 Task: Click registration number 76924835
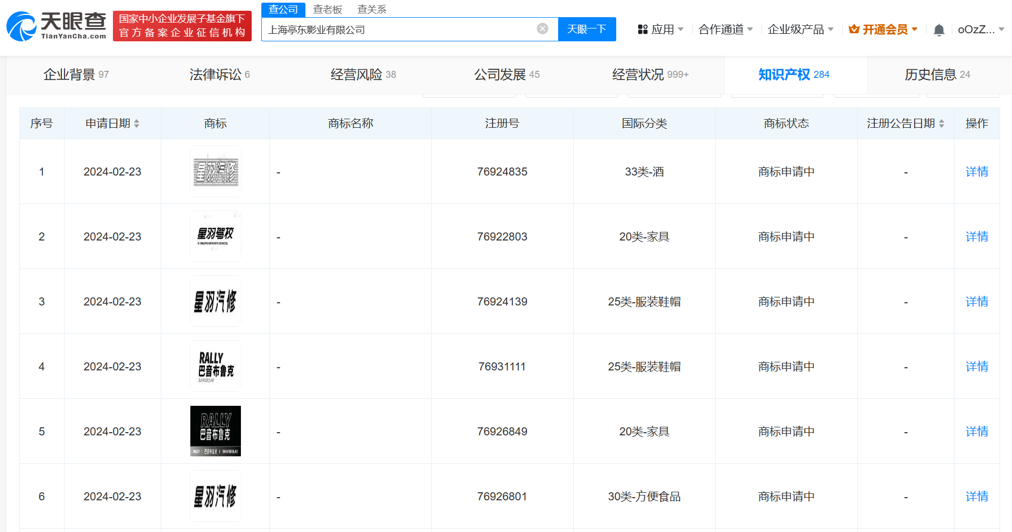click(x=502, y=172)
